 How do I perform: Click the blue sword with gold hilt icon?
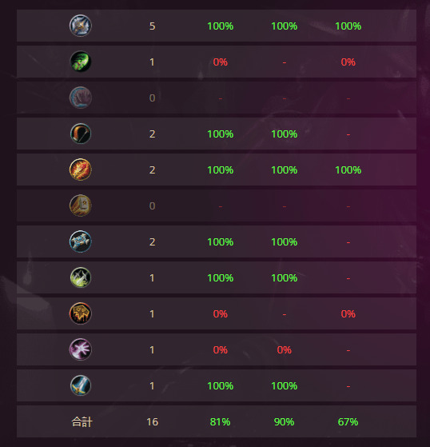point(81,385)
